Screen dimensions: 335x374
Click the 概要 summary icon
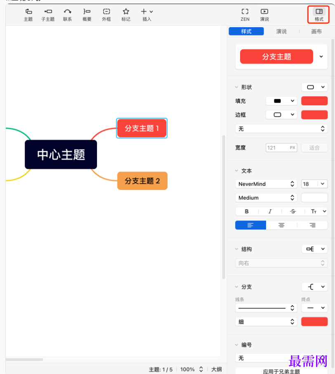[87, 15]
